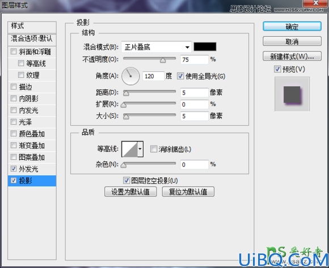
Task: Click the 扩展 value field showing 0
Action: (x=195, y=104)
